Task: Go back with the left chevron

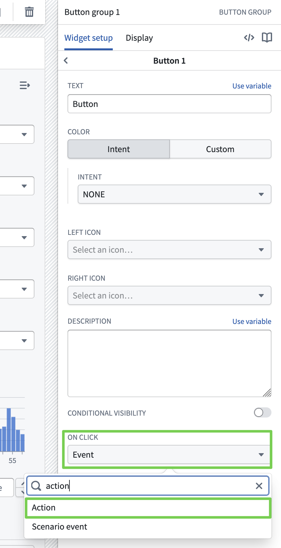Action: (66, 60)
